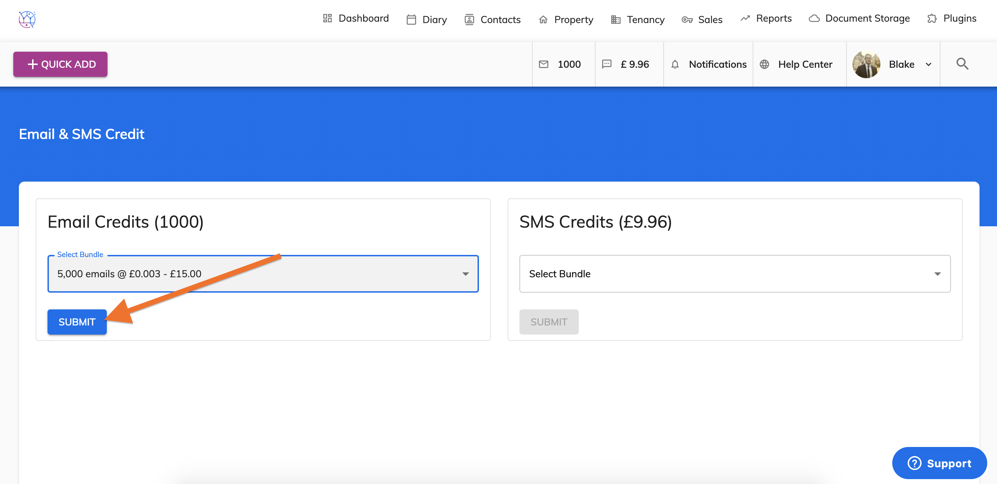This screenshot has width=997, height=484.
Task: Click the Plugins puzzle icon
Action: pos(932,19)
